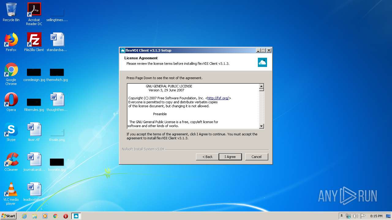Select filterrules.jpg desktop file
The height and width of the screenshot is (220, 392).
pos(34,105)
